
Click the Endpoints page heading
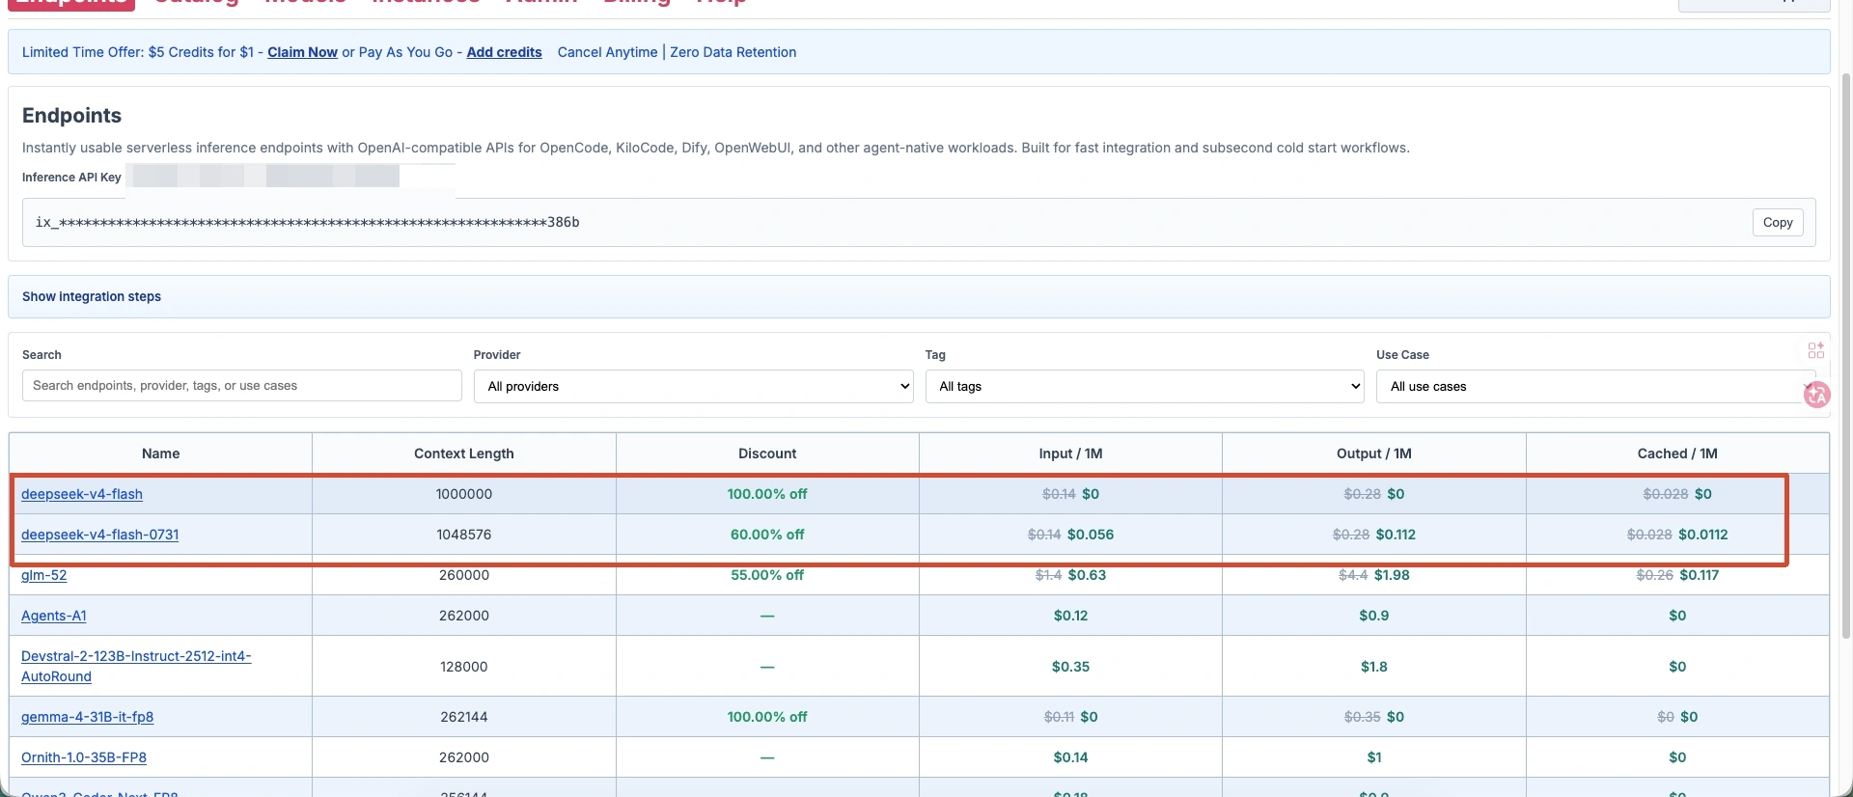71,116
